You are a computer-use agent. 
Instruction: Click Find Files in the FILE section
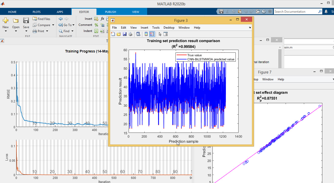click(x=42, y=19)
